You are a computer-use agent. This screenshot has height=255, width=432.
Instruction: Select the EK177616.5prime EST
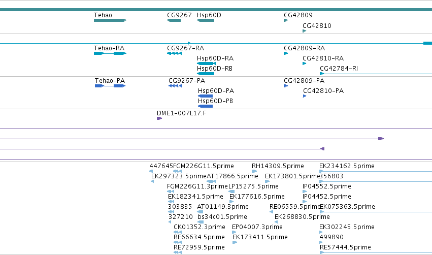(231, 202)
